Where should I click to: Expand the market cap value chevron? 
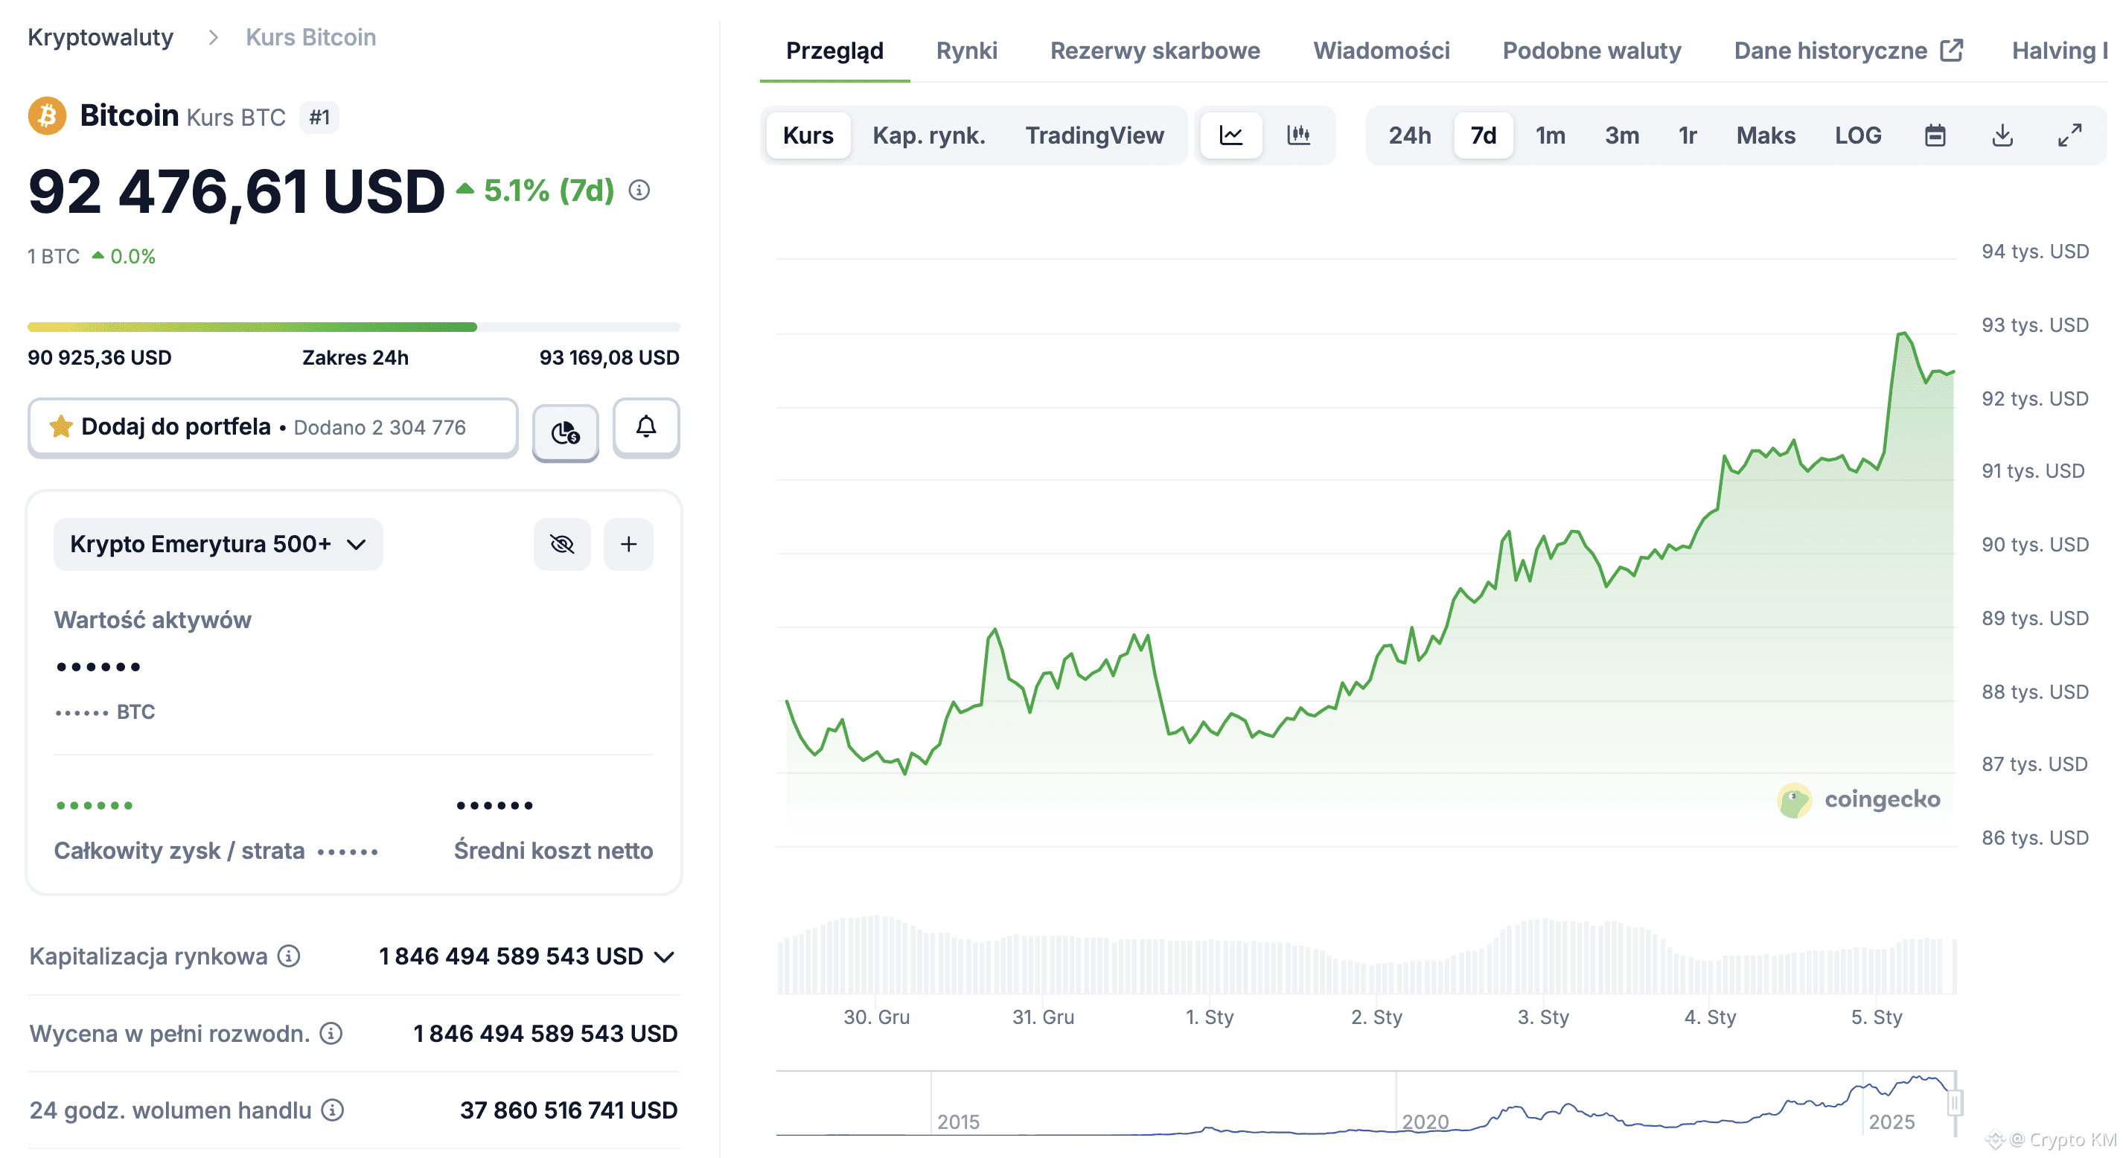coord(664,957)
